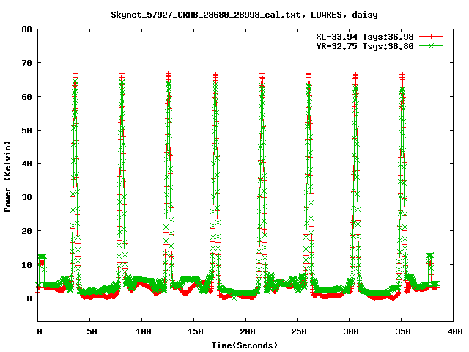Click the x-axis tick label 300
This screenshot has height=352, width=469.
(351, 331)
